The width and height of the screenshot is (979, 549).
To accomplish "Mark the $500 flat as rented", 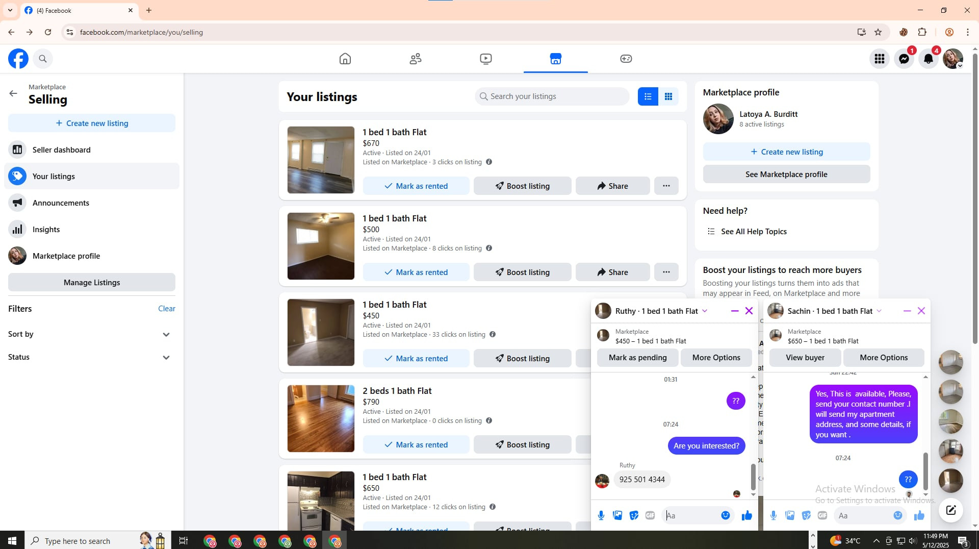I will pyautogui.click(x=416, y=272).
